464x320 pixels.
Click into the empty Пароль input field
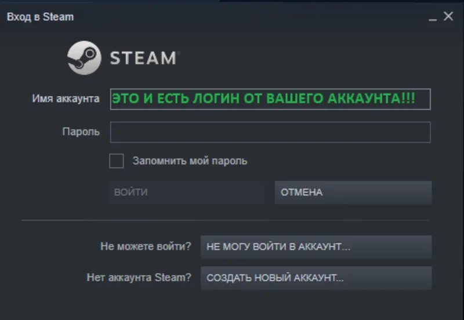pos(270,132)
